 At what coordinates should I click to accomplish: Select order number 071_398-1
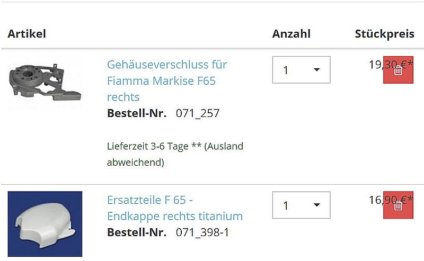pos(202,232)
